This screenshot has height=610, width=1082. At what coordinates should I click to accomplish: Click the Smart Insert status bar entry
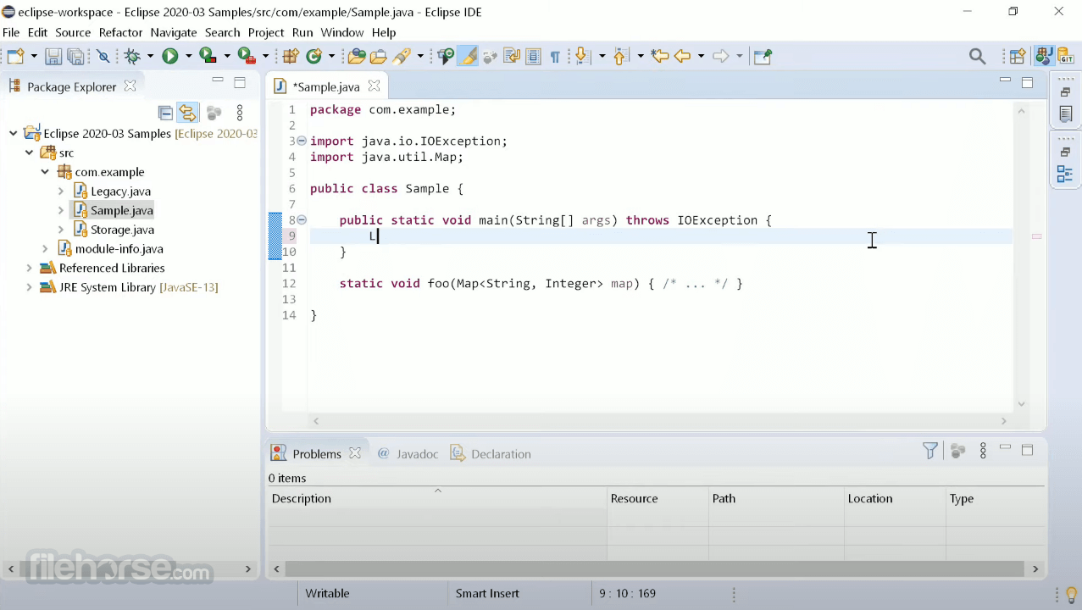487,594
